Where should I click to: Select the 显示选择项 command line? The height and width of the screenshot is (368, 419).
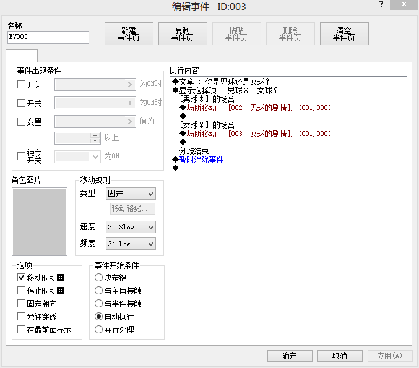[225, 90]
